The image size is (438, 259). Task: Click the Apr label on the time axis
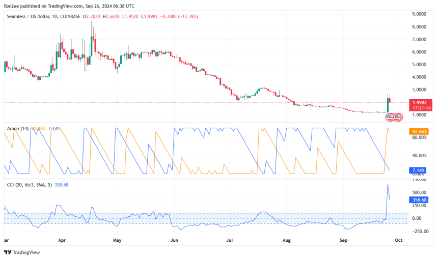pos(62,239)
